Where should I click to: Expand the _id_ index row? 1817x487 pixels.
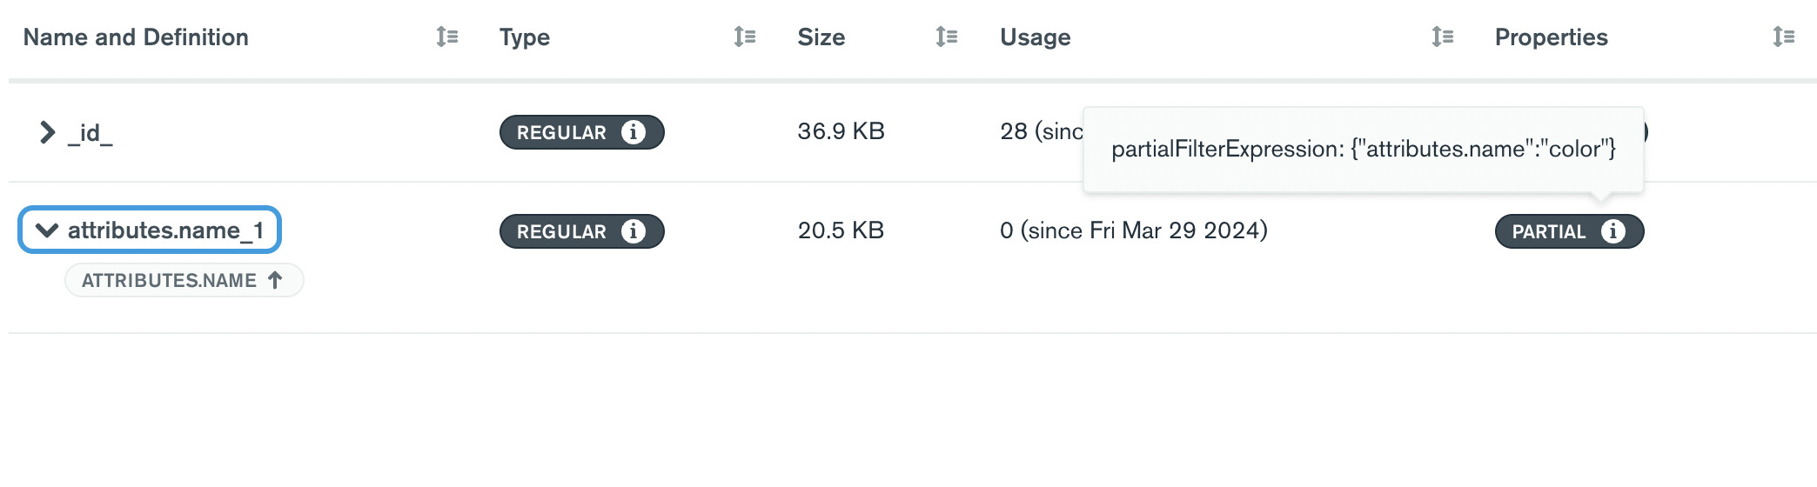point(47,132)
